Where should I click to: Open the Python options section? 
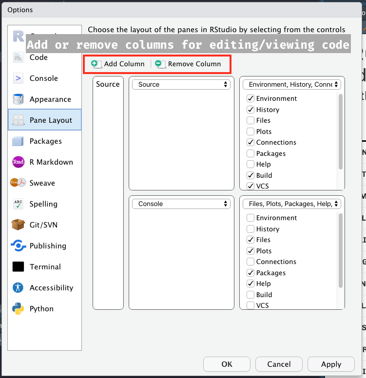[45, 308]
